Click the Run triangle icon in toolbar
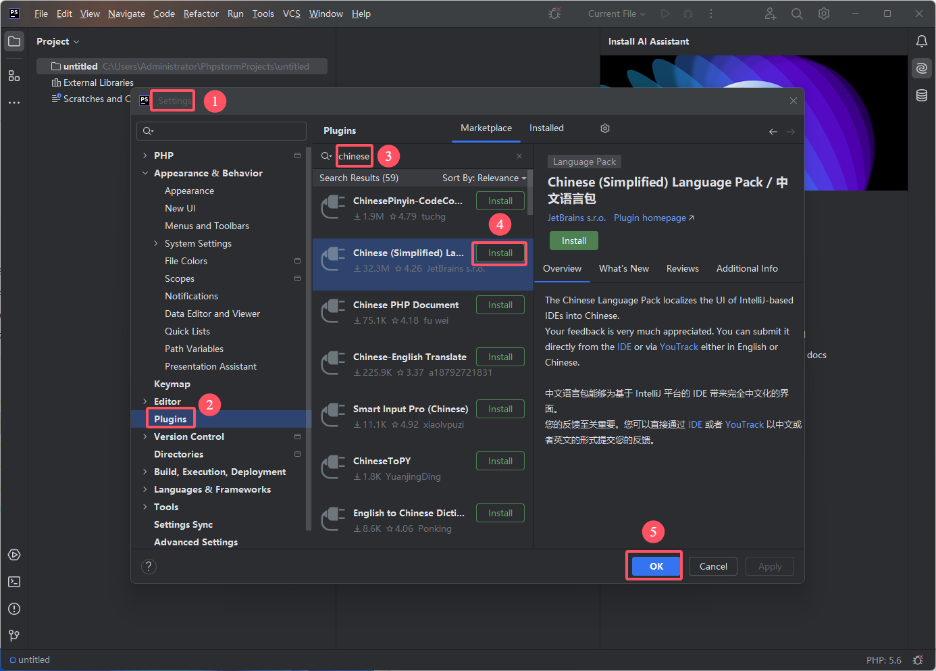Image resolution: width=936 pixels, height=671 pixels. point(666,14)
